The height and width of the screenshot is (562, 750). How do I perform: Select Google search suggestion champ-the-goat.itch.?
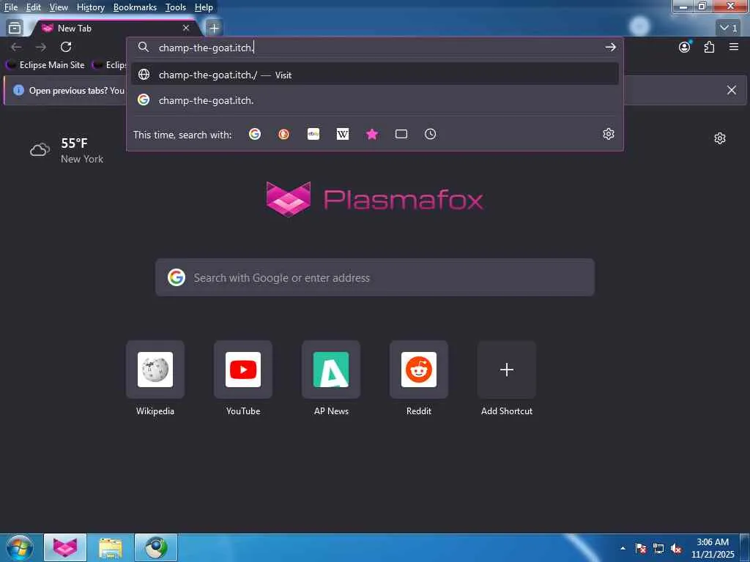pos(375,100)
